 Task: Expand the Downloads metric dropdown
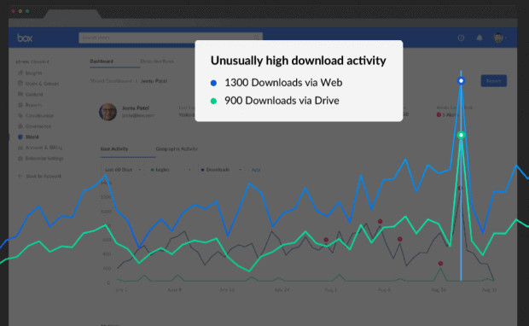pyautogui.click(x=221, y=170)
